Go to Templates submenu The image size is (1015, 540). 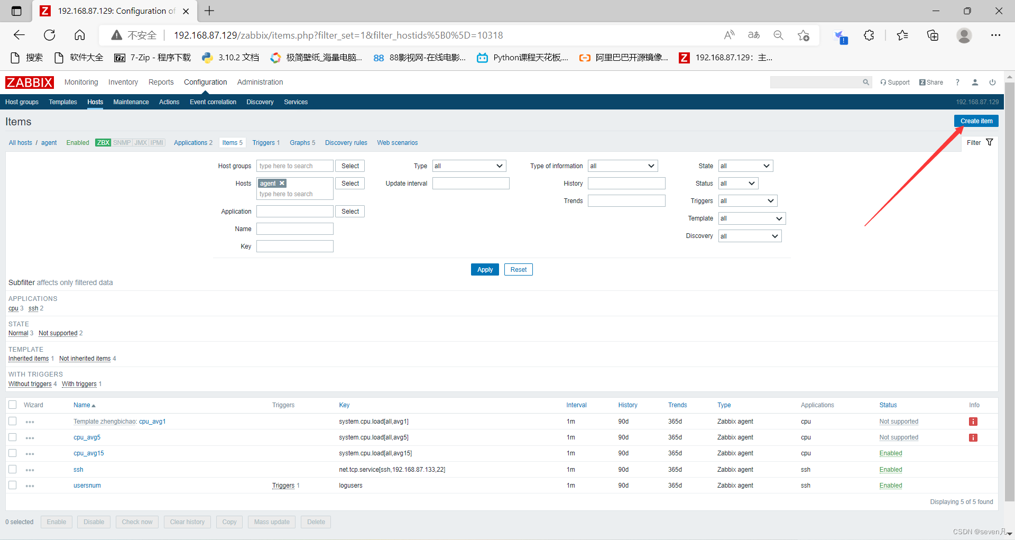coord(63,102)
